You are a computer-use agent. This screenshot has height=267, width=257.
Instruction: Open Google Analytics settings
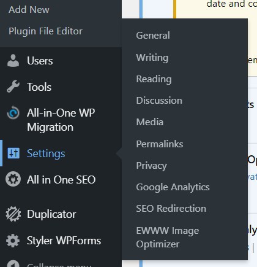click(173, 187)
